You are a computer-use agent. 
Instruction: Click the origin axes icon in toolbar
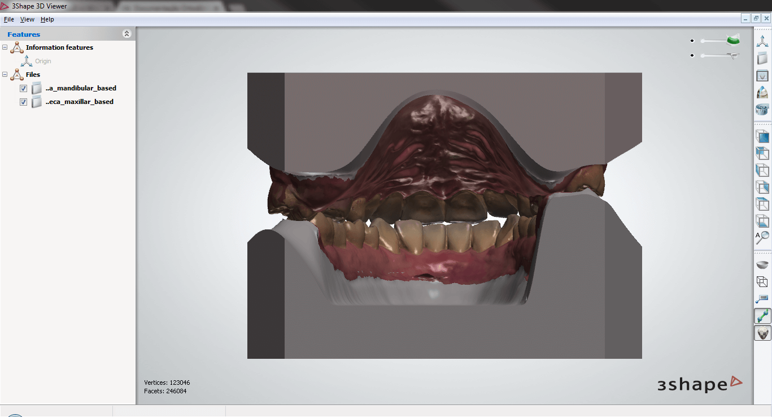[x=762, y=41]
